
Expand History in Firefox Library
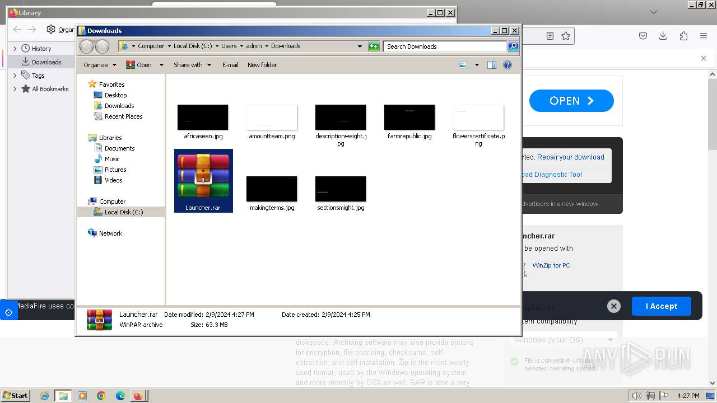pyautogui.click(x=15, y=49)
